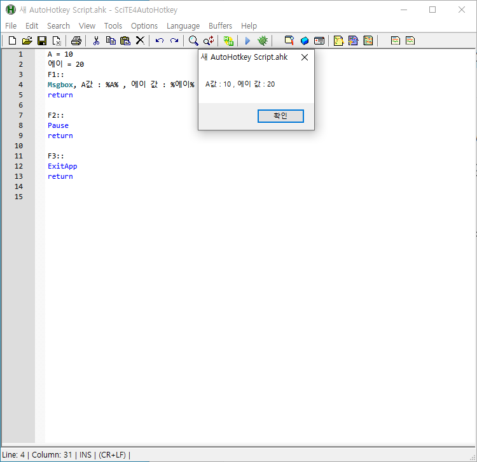Click the Undo arrow icon
The width and height of the screenshot is (477, 462).
click(160, 41)
